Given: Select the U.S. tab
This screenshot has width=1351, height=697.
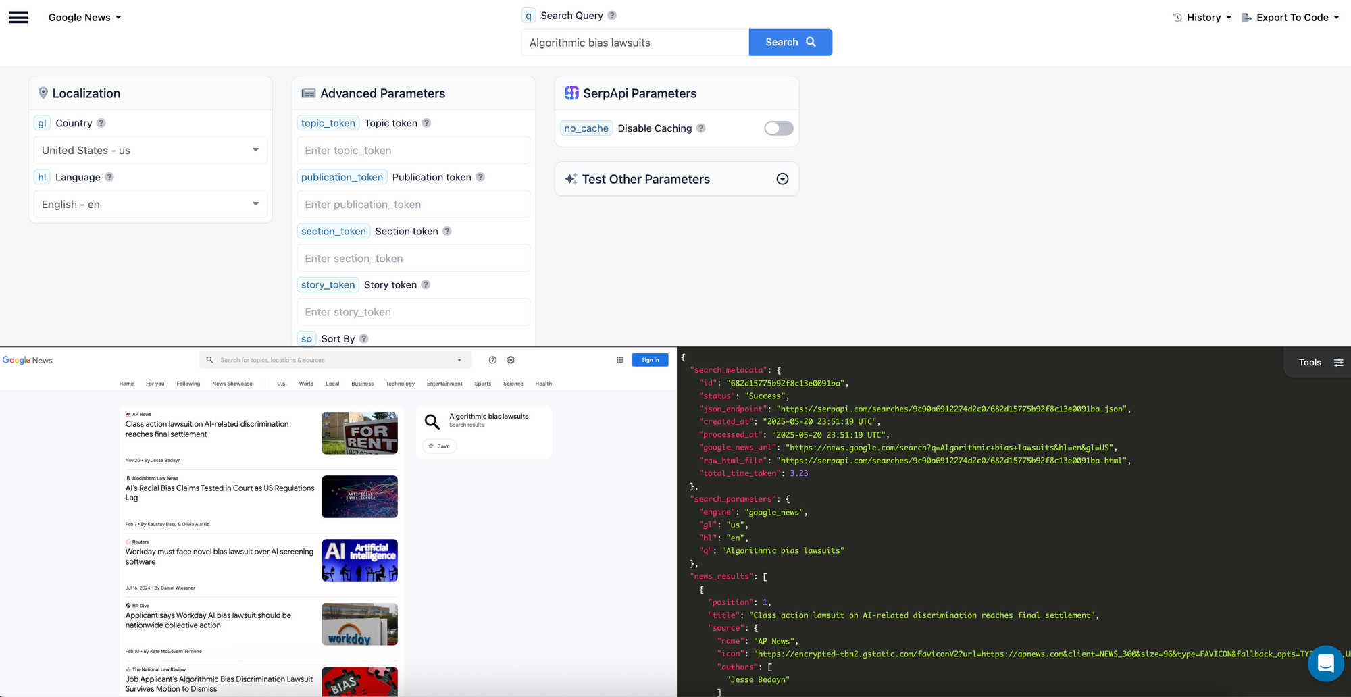Looking at the screenshot, I should coord(282,384).
